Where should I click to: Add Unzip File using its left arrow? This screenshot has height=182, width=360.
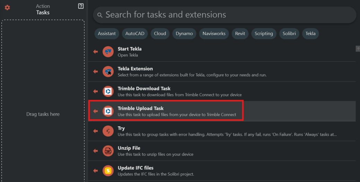pyautogui.click(x=96, y=151)
